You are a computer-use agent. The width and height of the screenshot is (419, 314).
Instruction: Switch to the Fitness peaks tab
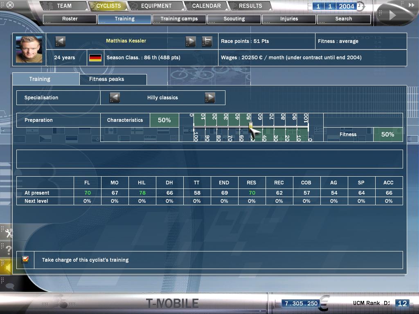pos(106,79)
